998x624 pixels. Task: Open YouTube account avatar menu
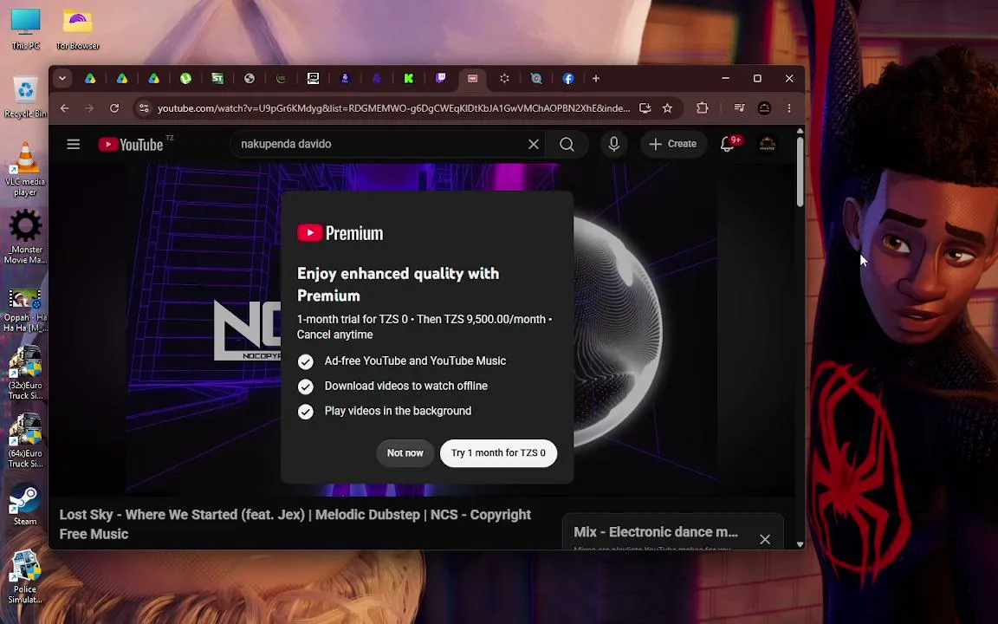(768, 144)
